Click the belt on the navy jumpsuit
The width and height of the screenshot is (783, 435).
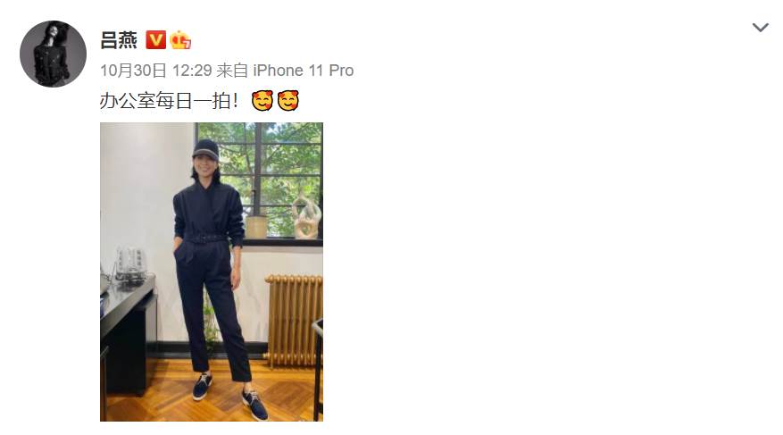205,238
